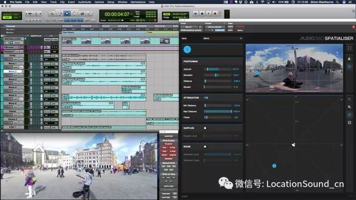This screenshot has width=356, height=200.
Task: Click the zoom in magnifier in Spatialiser
Action: pyautogui.click(x=350, y=107)
